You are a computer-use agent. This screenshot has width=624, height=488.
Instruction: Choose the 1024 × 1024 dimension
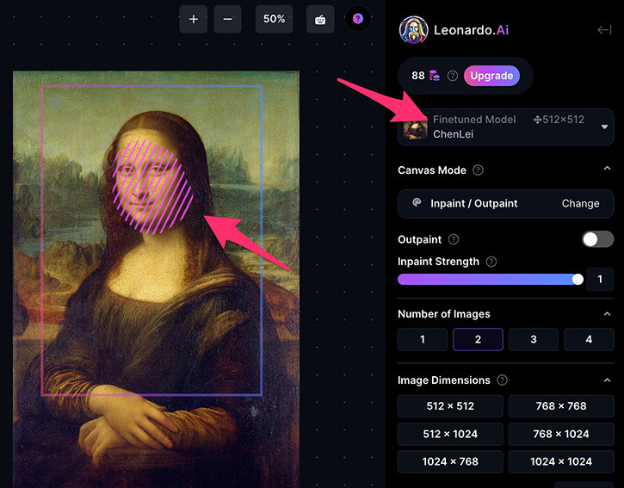click(x=561, y=461)
